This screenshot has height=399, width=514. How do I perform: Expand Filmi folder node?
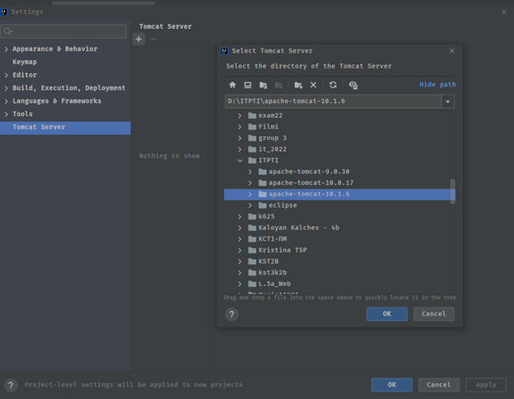pos(240,127)
